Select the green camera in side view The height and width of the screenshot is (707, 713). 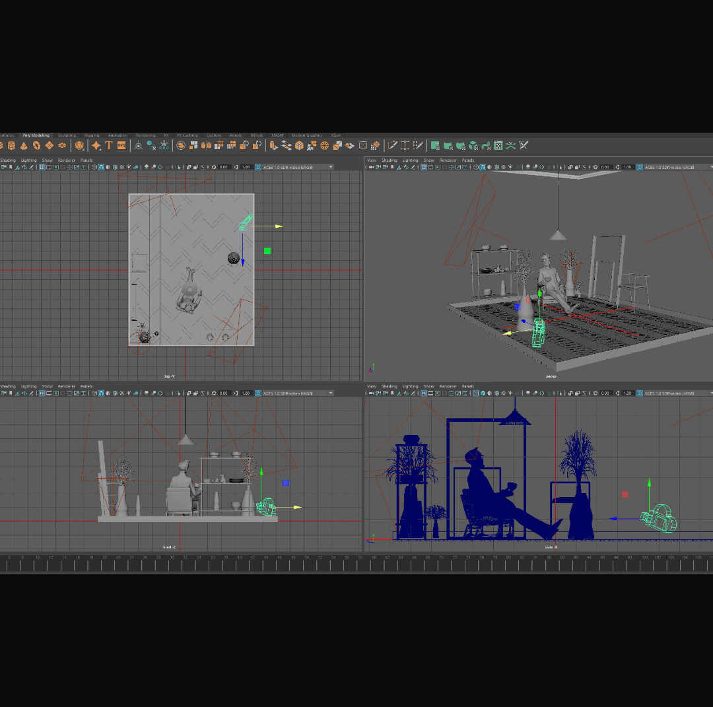[x=660, y=518]
